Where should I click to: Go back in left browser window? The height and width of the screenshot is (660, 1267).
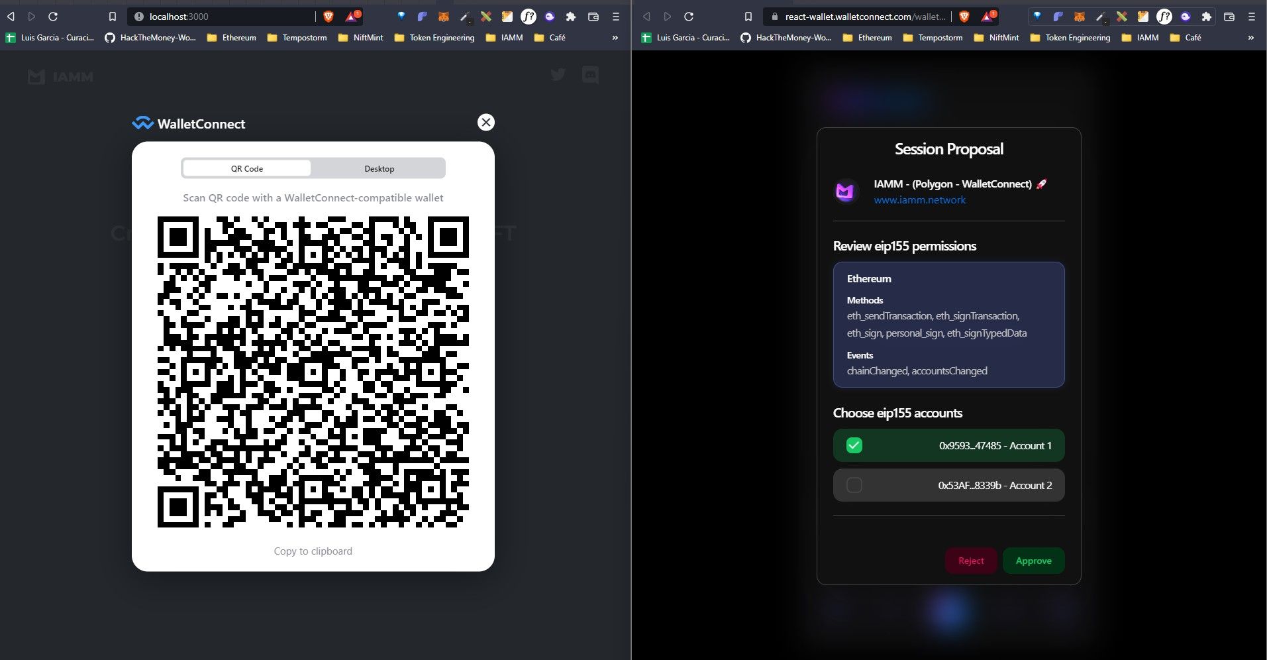11,17
